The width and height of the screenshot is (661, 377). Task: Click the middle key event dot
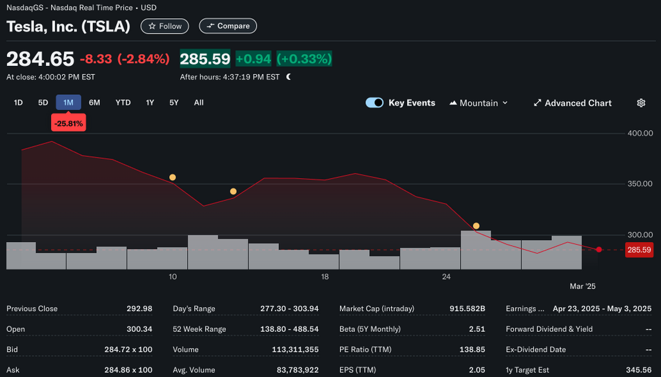(233, 192)
